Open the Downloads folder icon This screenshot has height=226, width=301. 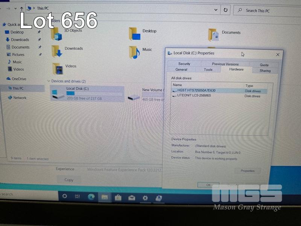(x=56, y=51)
